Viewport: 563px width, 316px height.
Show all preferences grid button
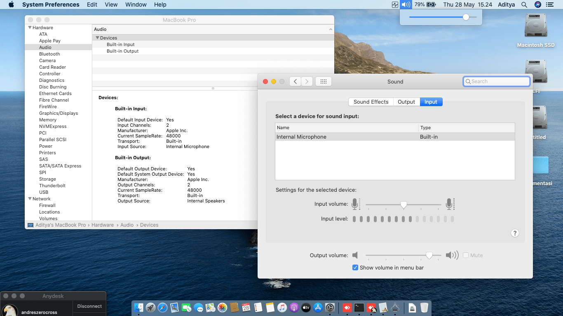(x=324, y=81)
